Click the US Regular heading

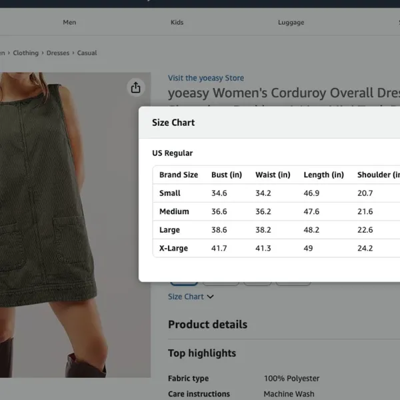[173, 153]
